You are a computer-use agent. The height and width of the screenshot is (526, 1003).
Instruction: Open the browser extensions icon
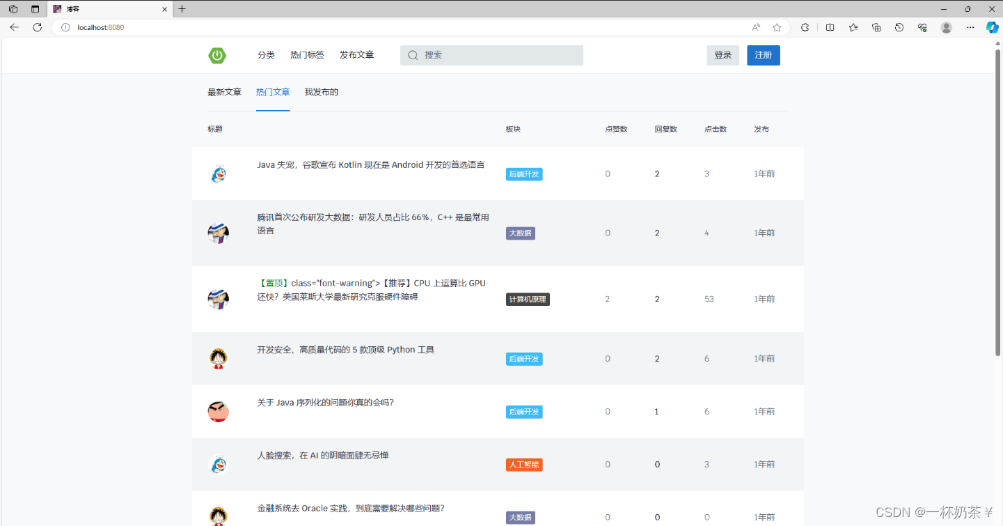805,27
